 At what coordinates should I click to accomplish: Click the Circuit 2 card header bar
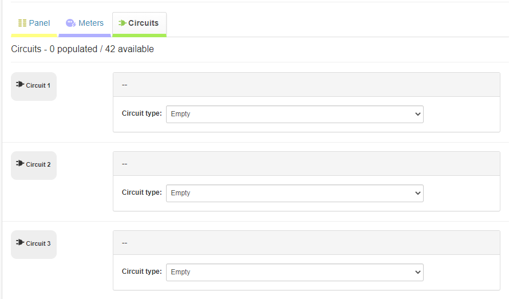306,164
